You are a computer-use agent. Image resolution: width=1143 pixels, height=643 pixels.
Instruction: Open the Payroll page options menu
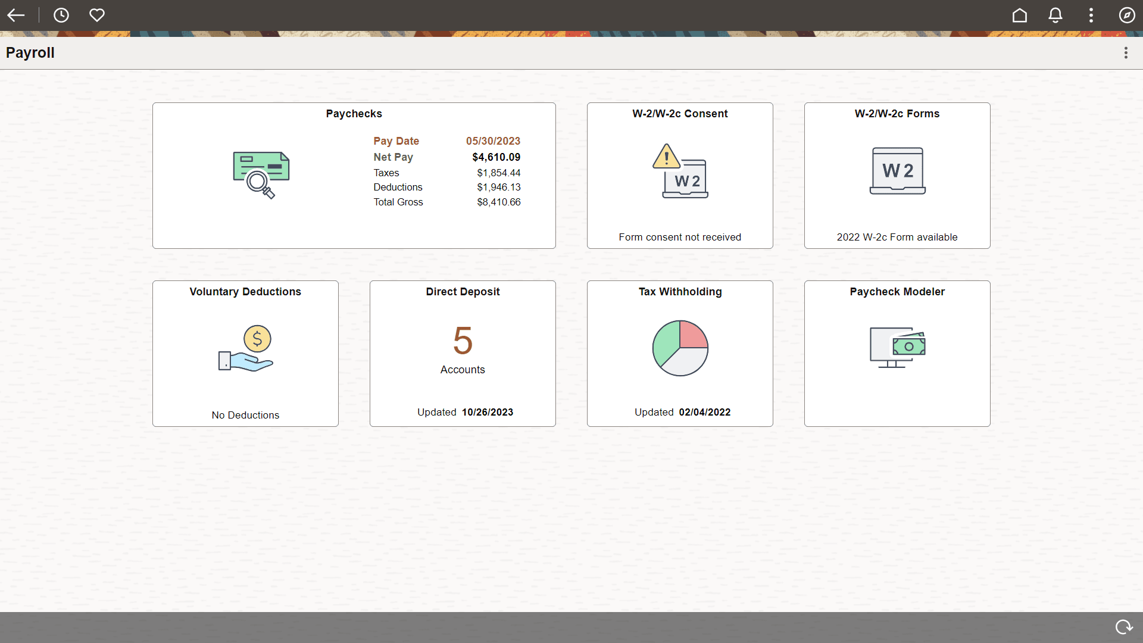[x=1126, y=52]
